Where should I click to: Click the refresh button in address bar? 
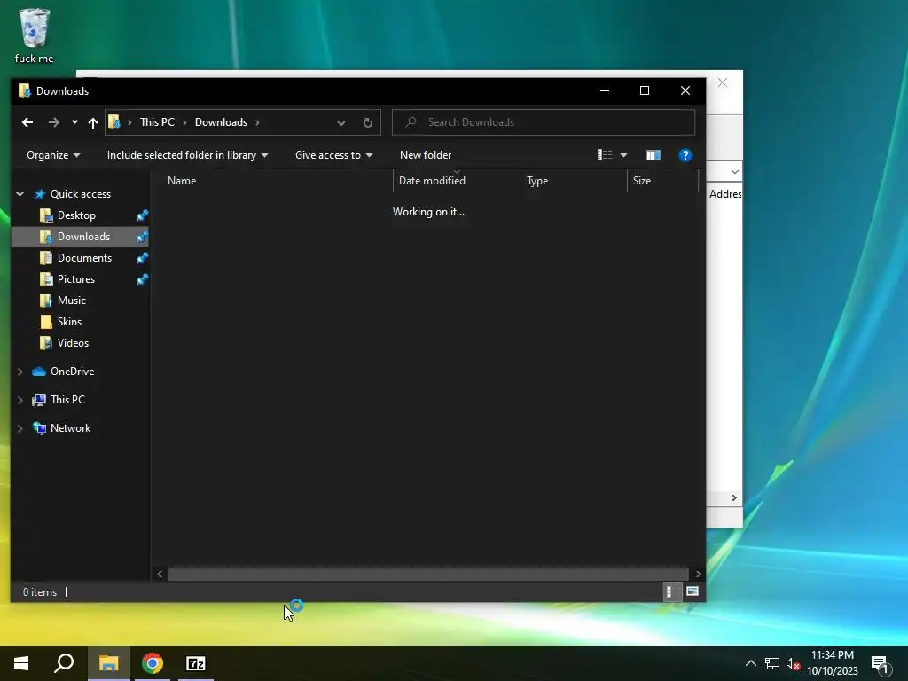point(368,122)
